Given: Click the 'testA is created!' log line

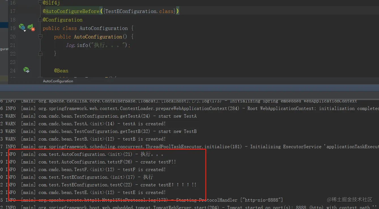Looking at the screenshot, I should click(83, 124).
